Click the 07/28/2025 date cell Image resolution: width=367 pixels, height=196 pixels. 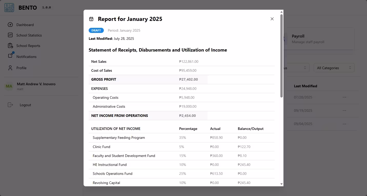coord(303,97)
